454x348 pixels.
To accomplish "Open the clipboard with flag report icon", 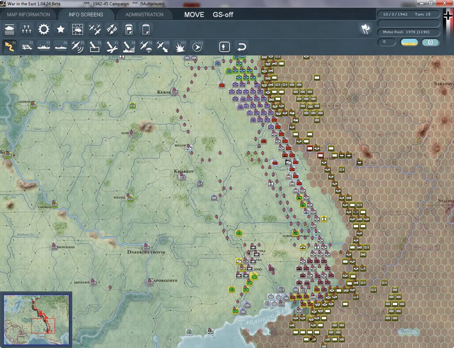I will (129, 29).
